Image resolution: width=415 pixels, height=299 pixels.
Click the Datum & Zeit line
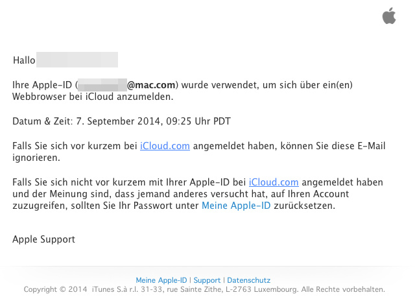tap(121, 121)
